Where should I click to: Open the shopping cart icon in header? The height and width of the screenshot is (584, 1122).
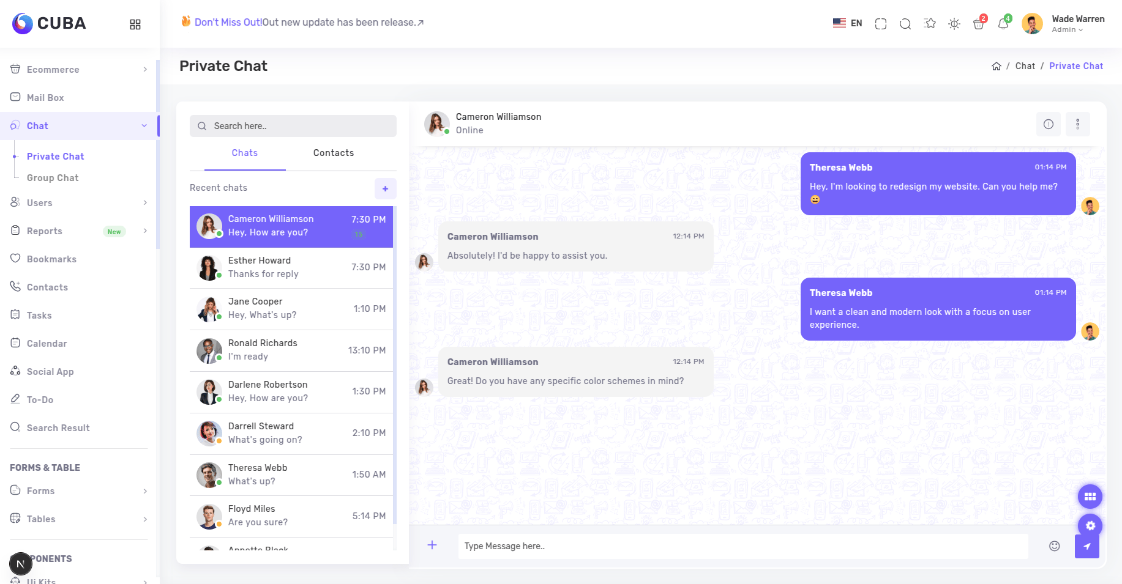pyautogui.click(x=978, y=24)
